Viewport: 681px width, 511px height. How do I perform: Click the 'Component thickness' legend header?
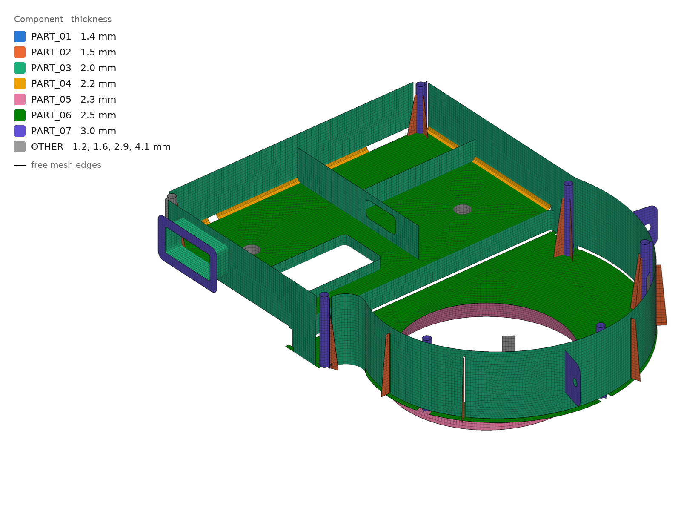point(63,19)
